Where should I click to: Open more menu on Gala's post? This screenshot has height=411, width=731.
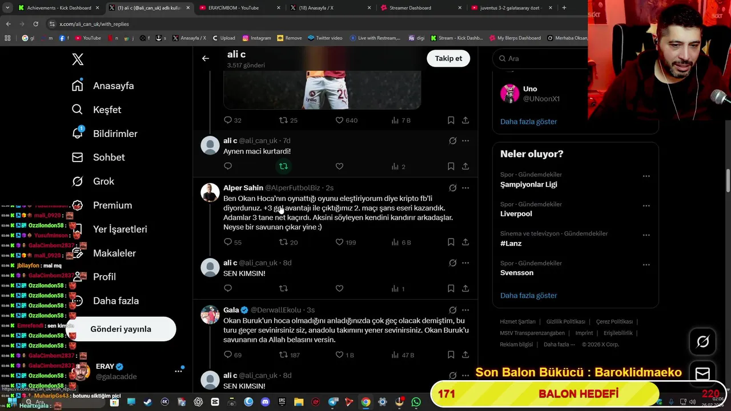[x=465, y=310]
